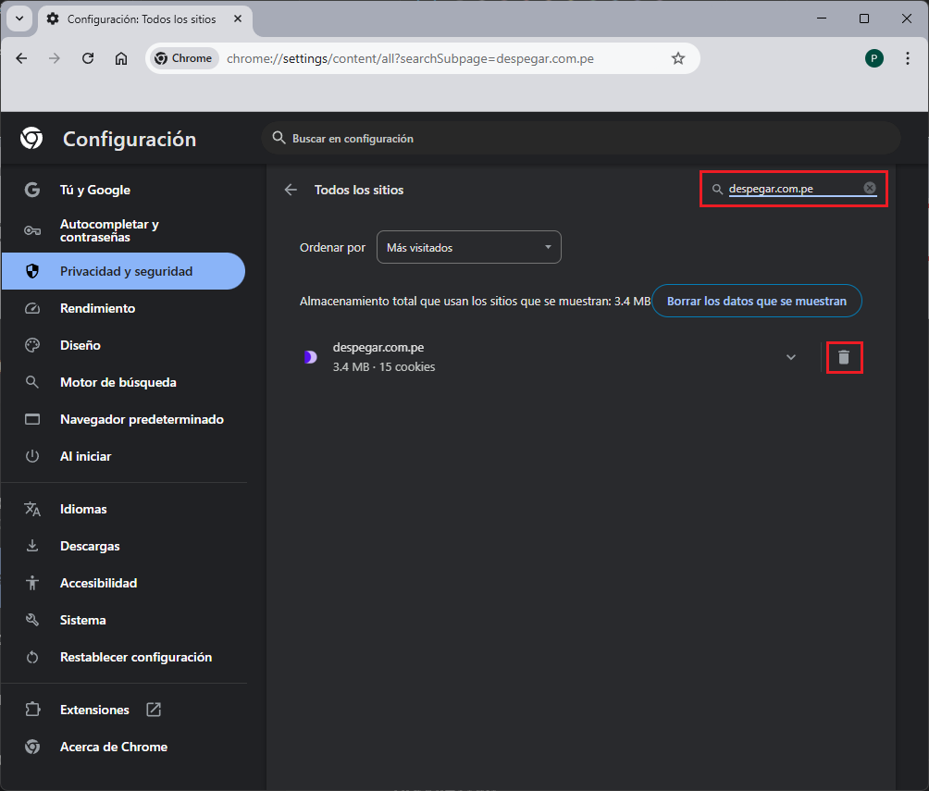Click the address bar URL
This screenshot has width=929, height=791.
coord(410,58)
